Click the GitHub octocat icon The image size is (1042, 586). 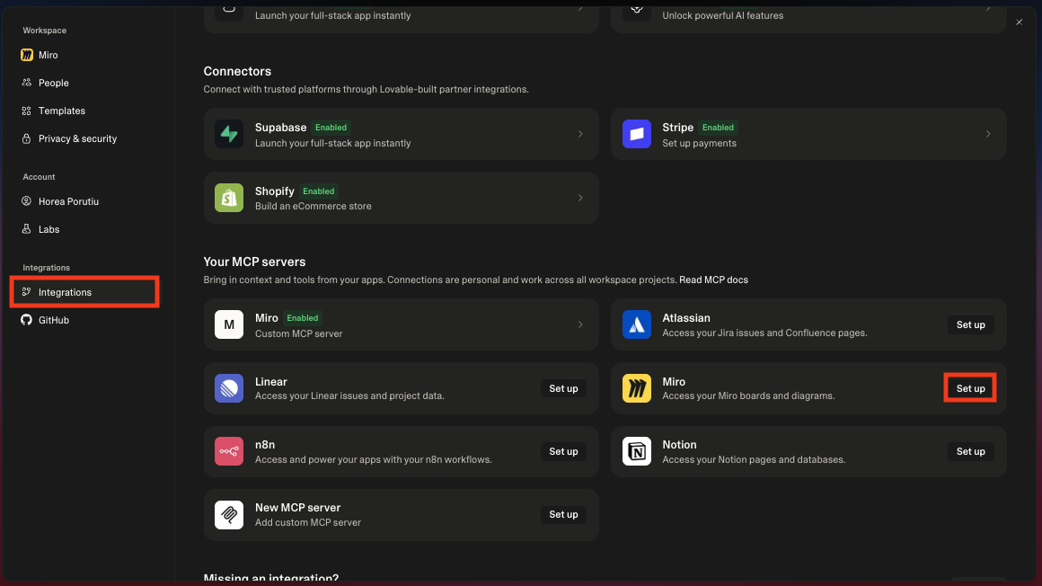pos(27,320)
